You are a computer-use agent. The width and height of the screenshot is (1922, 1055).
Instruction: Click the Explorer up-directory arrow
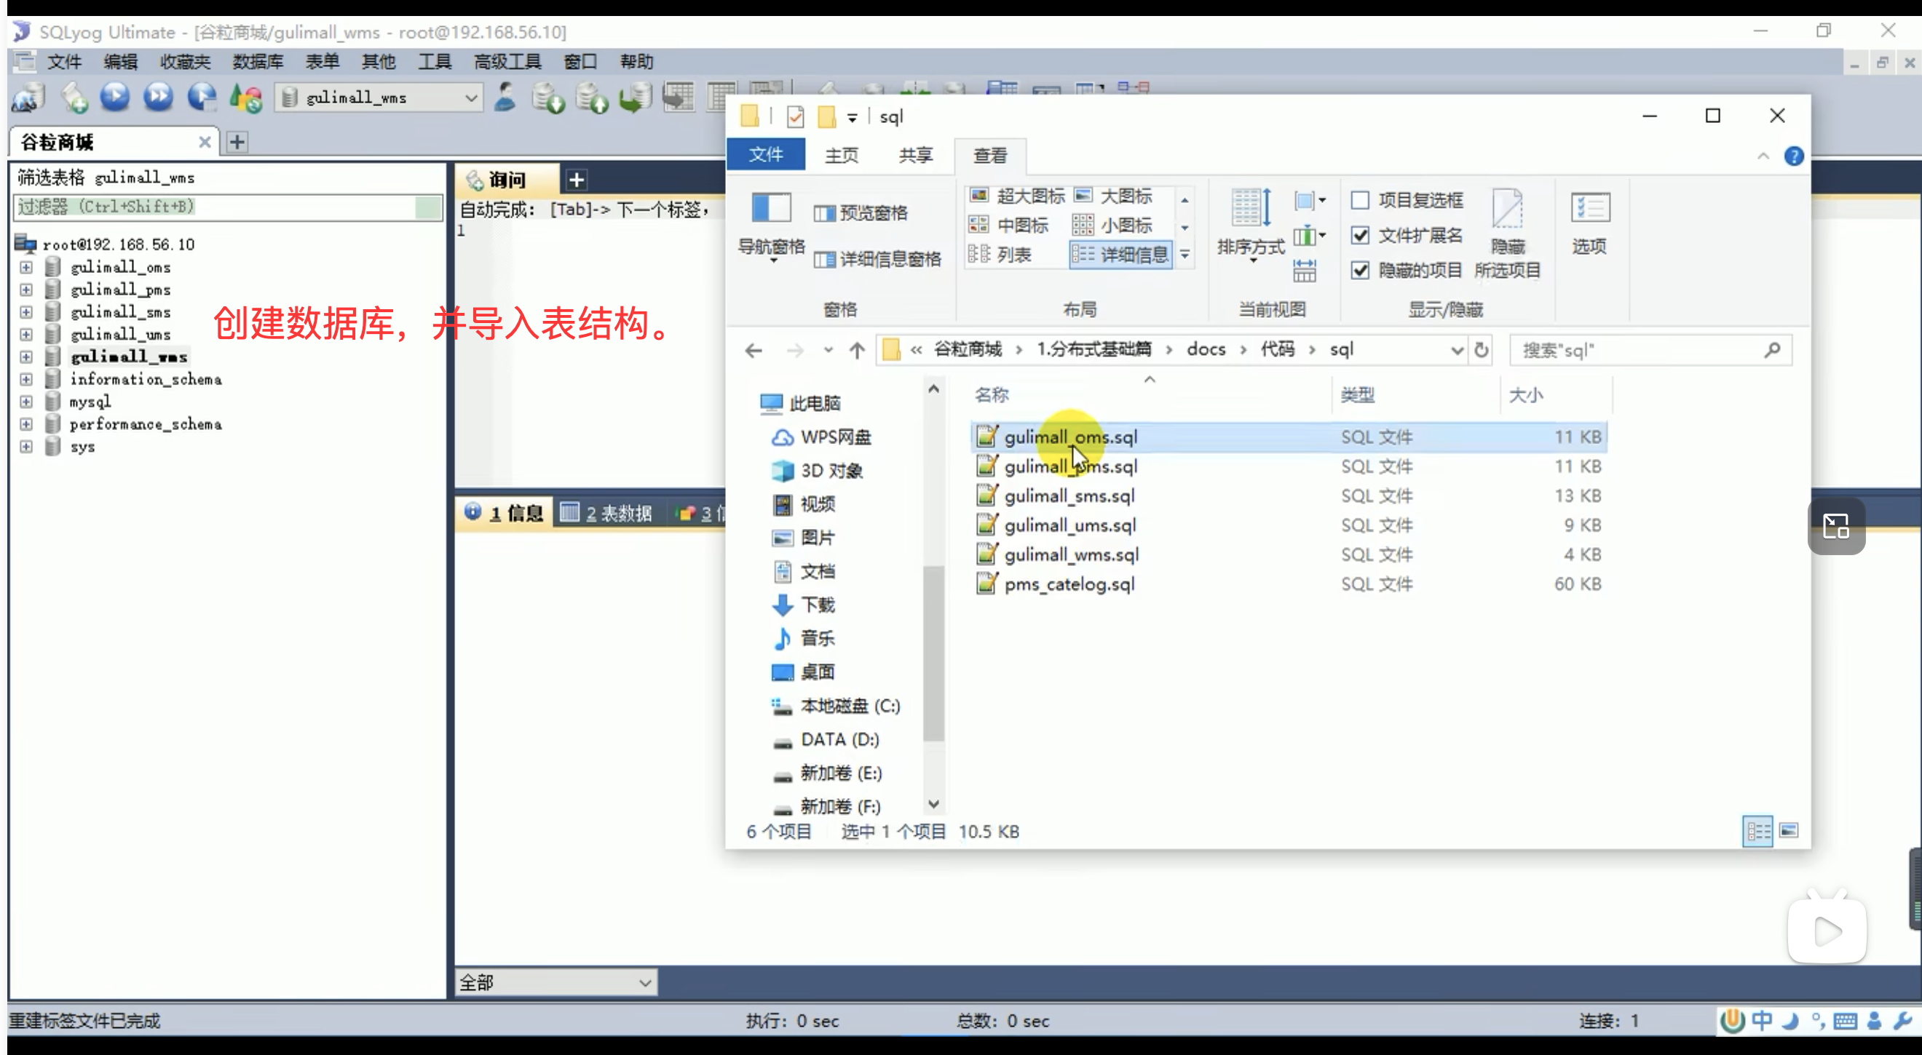point(857,350)
